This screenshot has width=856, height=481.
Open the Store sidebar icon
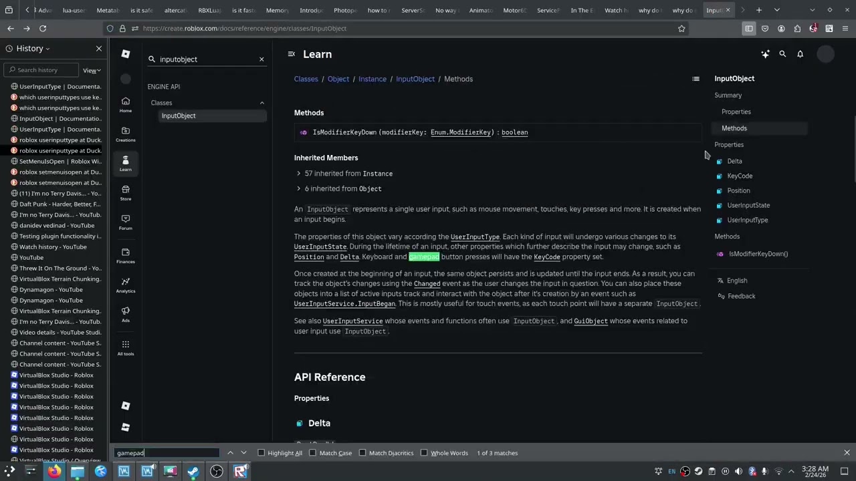tap(126, 192)
